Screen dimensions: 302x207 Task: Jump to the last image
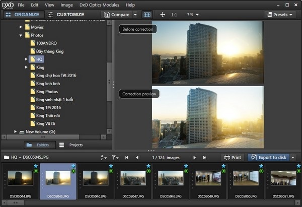[x=204, y=158]
